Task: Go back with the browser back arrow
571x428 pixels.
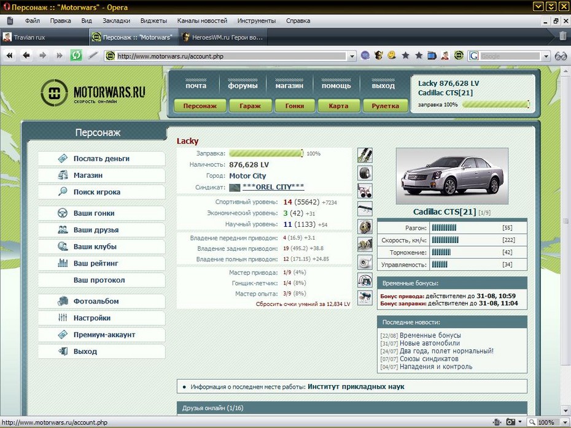Action: click(26, 56)
